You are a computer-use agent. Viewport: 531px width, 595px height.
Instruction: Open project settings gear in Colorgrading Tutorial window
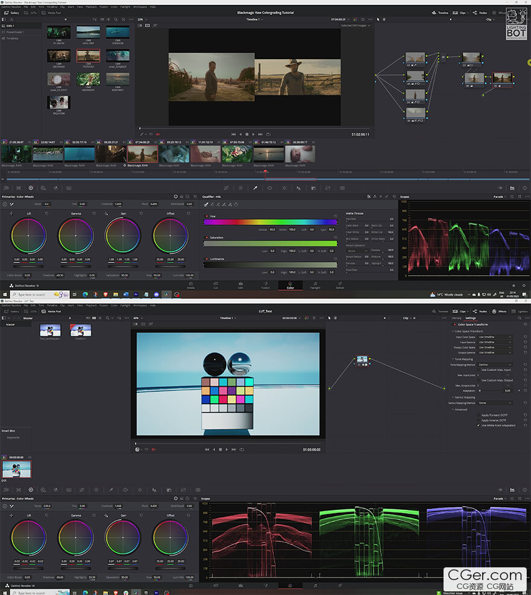pyautogui.click(x=523, y=285)
